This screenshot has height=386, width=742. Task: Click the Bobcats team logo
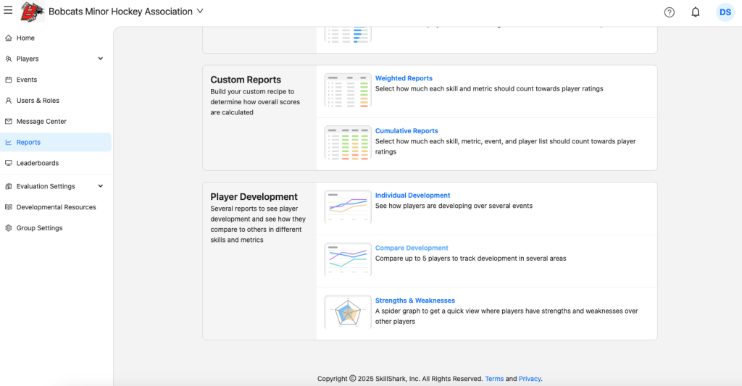32,12
